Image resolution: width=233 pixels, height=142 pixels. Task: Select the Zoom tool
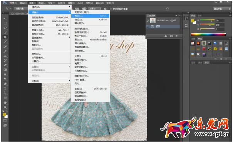click(x=5, y=107)
